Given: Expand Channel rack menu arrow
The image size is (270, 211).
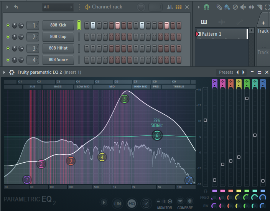Looking at the screenshot, I should tap(7, 7).
